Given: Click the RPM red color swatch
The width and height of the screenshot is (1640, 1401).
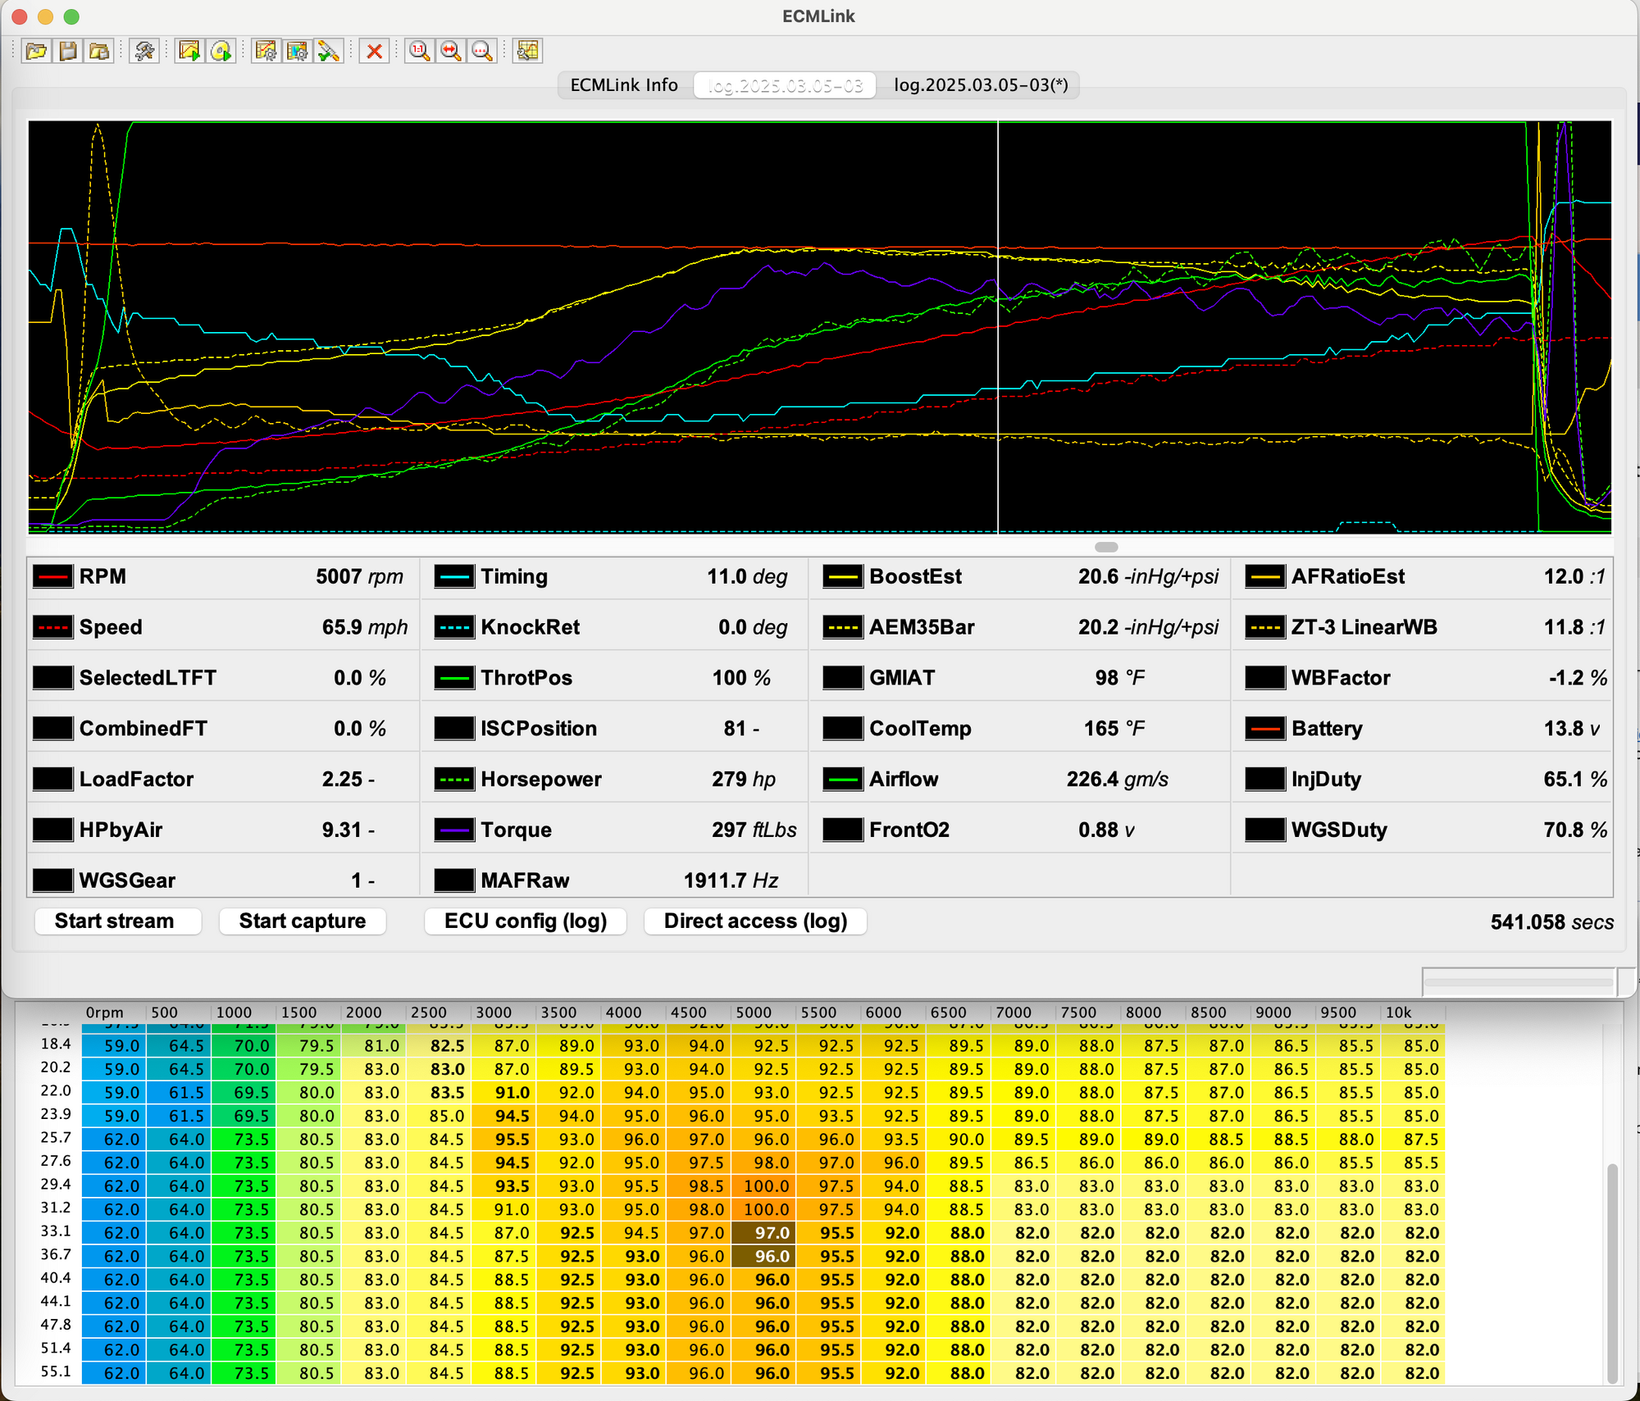Looking at the screenshot, I should click(x=52, y=577).
